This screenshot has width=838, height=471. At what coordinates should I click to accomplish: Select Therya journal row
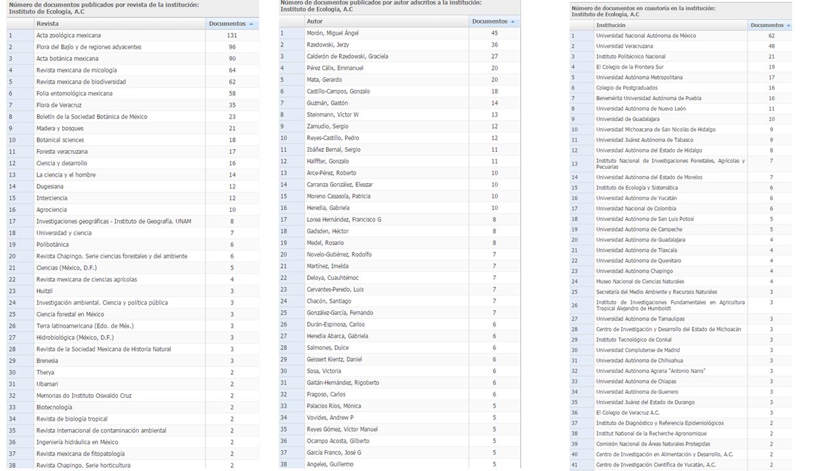pos(133,372)
